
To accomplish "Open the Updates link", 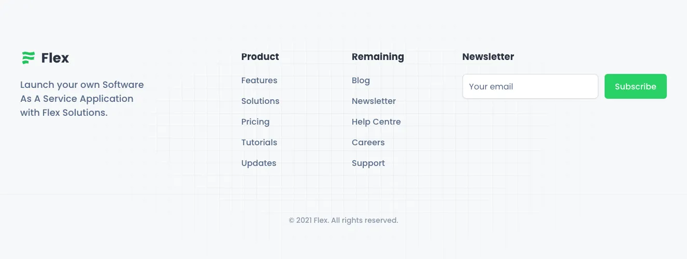I will tap(259, 163).
